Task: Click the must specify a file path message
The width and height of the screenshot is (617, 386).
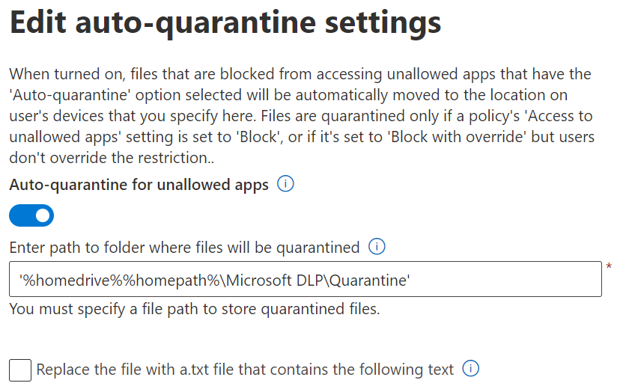Action: point(195,309)
